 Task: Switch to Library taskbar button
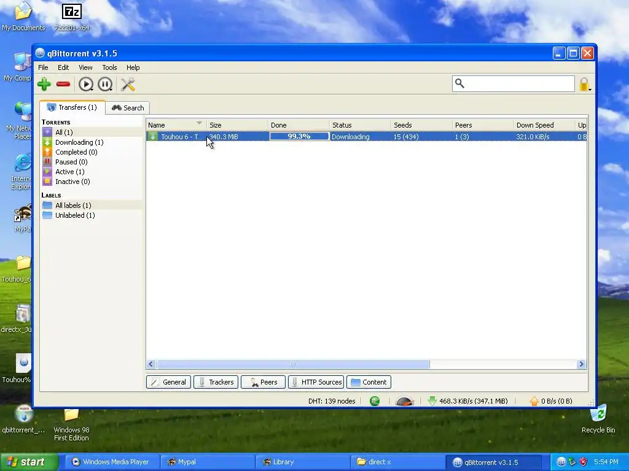[x=302, y=462]
